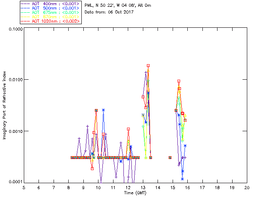Image resolution: width=254 pixels, height=203 pixels.
Task: Click the y-axis label 0.0100
Action: [x=16, y=80]
